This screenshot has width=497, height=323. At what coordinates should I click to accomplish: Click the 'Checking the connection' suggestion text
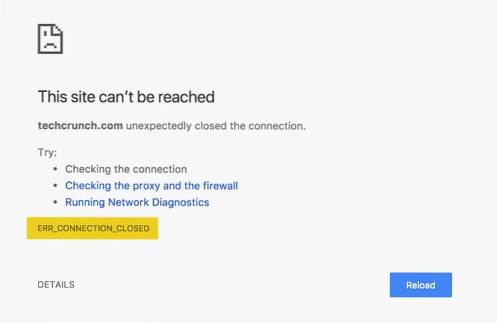[126, 169]
